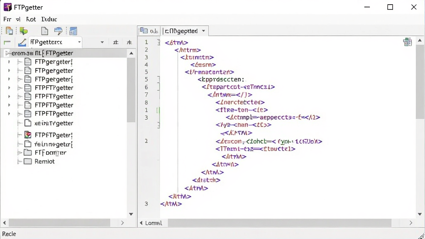Toggle the green fold marker beside the fire-ton line
Screen dimensions: 425x239
158,110
